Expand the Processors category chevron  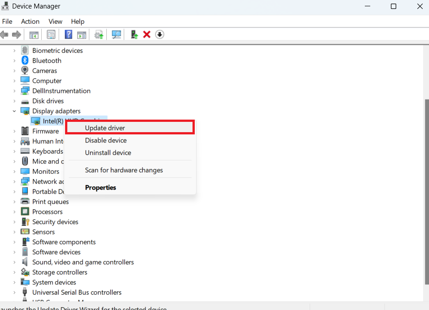pos(14,212)
